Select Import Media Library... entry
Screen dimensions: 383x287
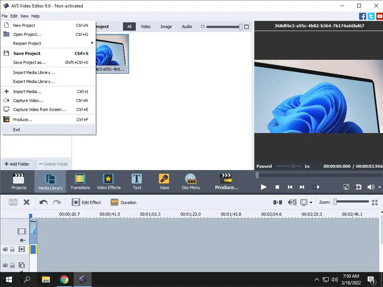click(x=48, y=72)
